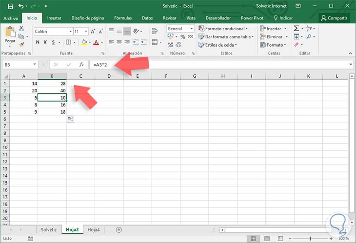The image size is (356, 243).
Task: Toggle Underline (S) formatting
Action: (53, 42)
